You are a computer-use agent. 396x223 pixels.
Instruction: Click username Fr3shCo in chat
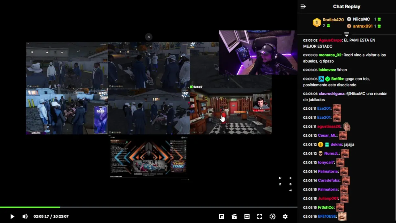tap(326, 208)
